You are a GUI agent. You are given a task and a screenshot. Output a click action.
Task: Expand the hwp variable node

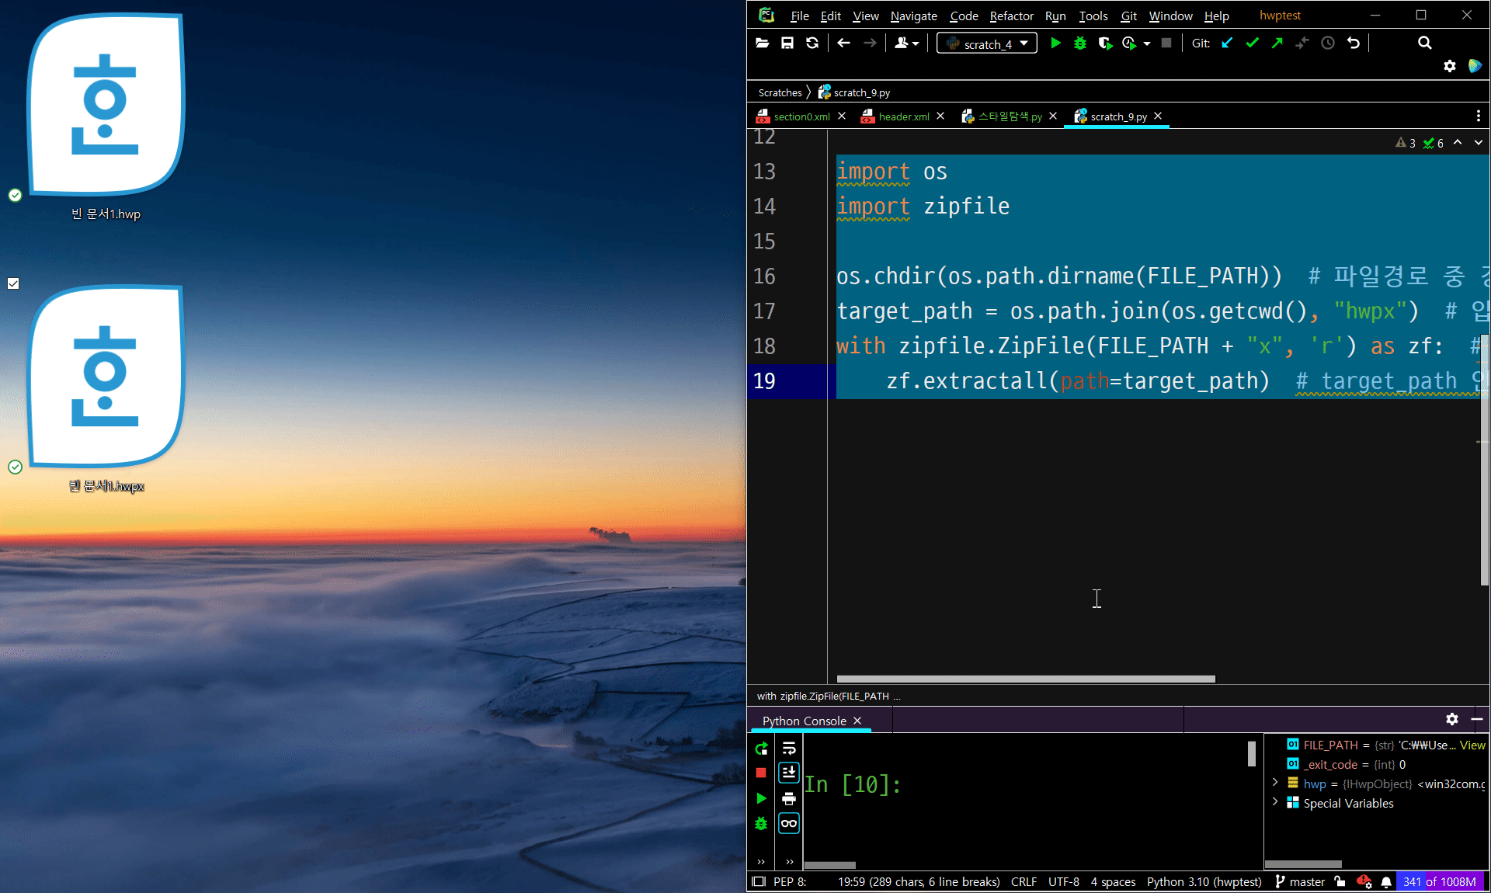1275,783
